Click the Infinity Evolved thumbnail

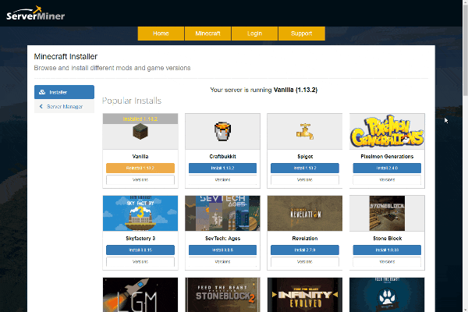[x=305, y=295]
